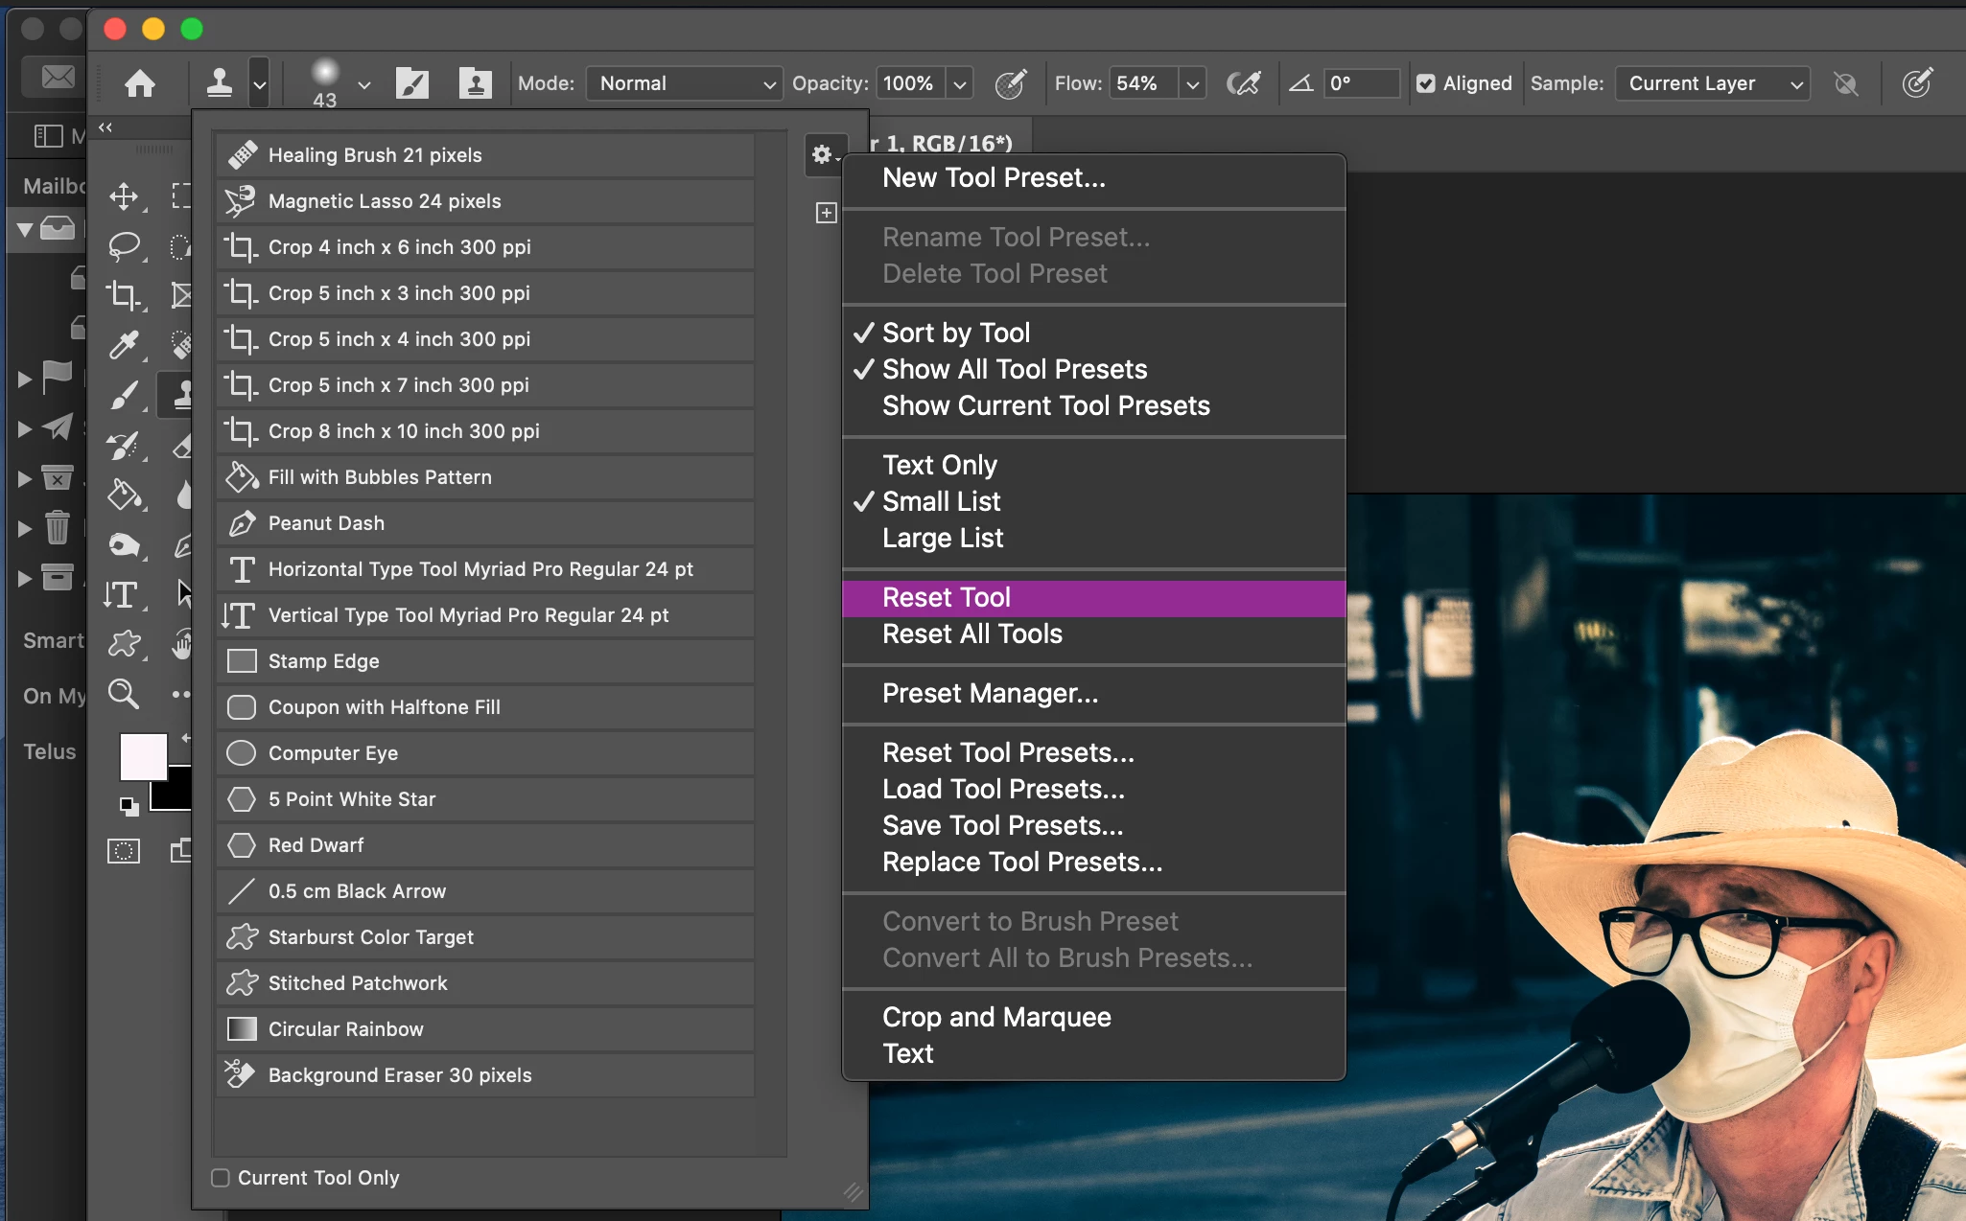Image resolution: width=1966 pixels, height=1221 pixels.
Task: Select the Lasso tool
Action: coord(124,246)
